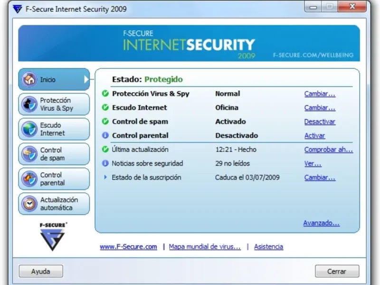Click the Protegido status text

click(x=163, y=79)
